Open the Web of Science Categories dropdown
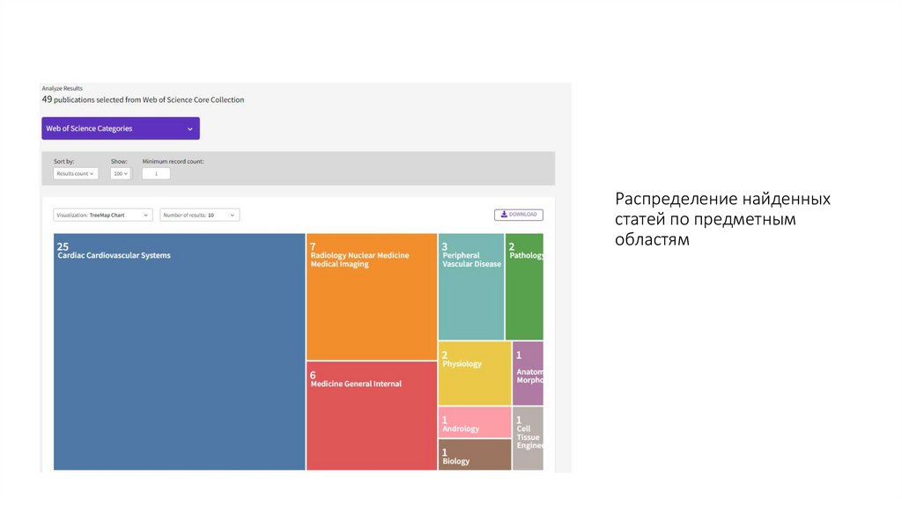The width and height of the screenshot is (902, 505). click(x=120, y=128)
